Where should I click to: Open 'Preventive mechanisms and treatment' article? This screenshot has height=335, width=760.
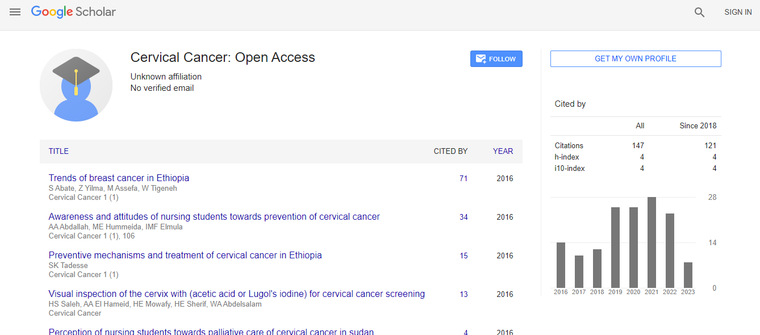pyautogui.click(x=185, y=255)
